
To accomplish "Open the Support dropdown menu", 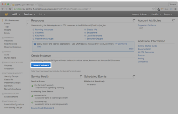I will tap(168, 14).
